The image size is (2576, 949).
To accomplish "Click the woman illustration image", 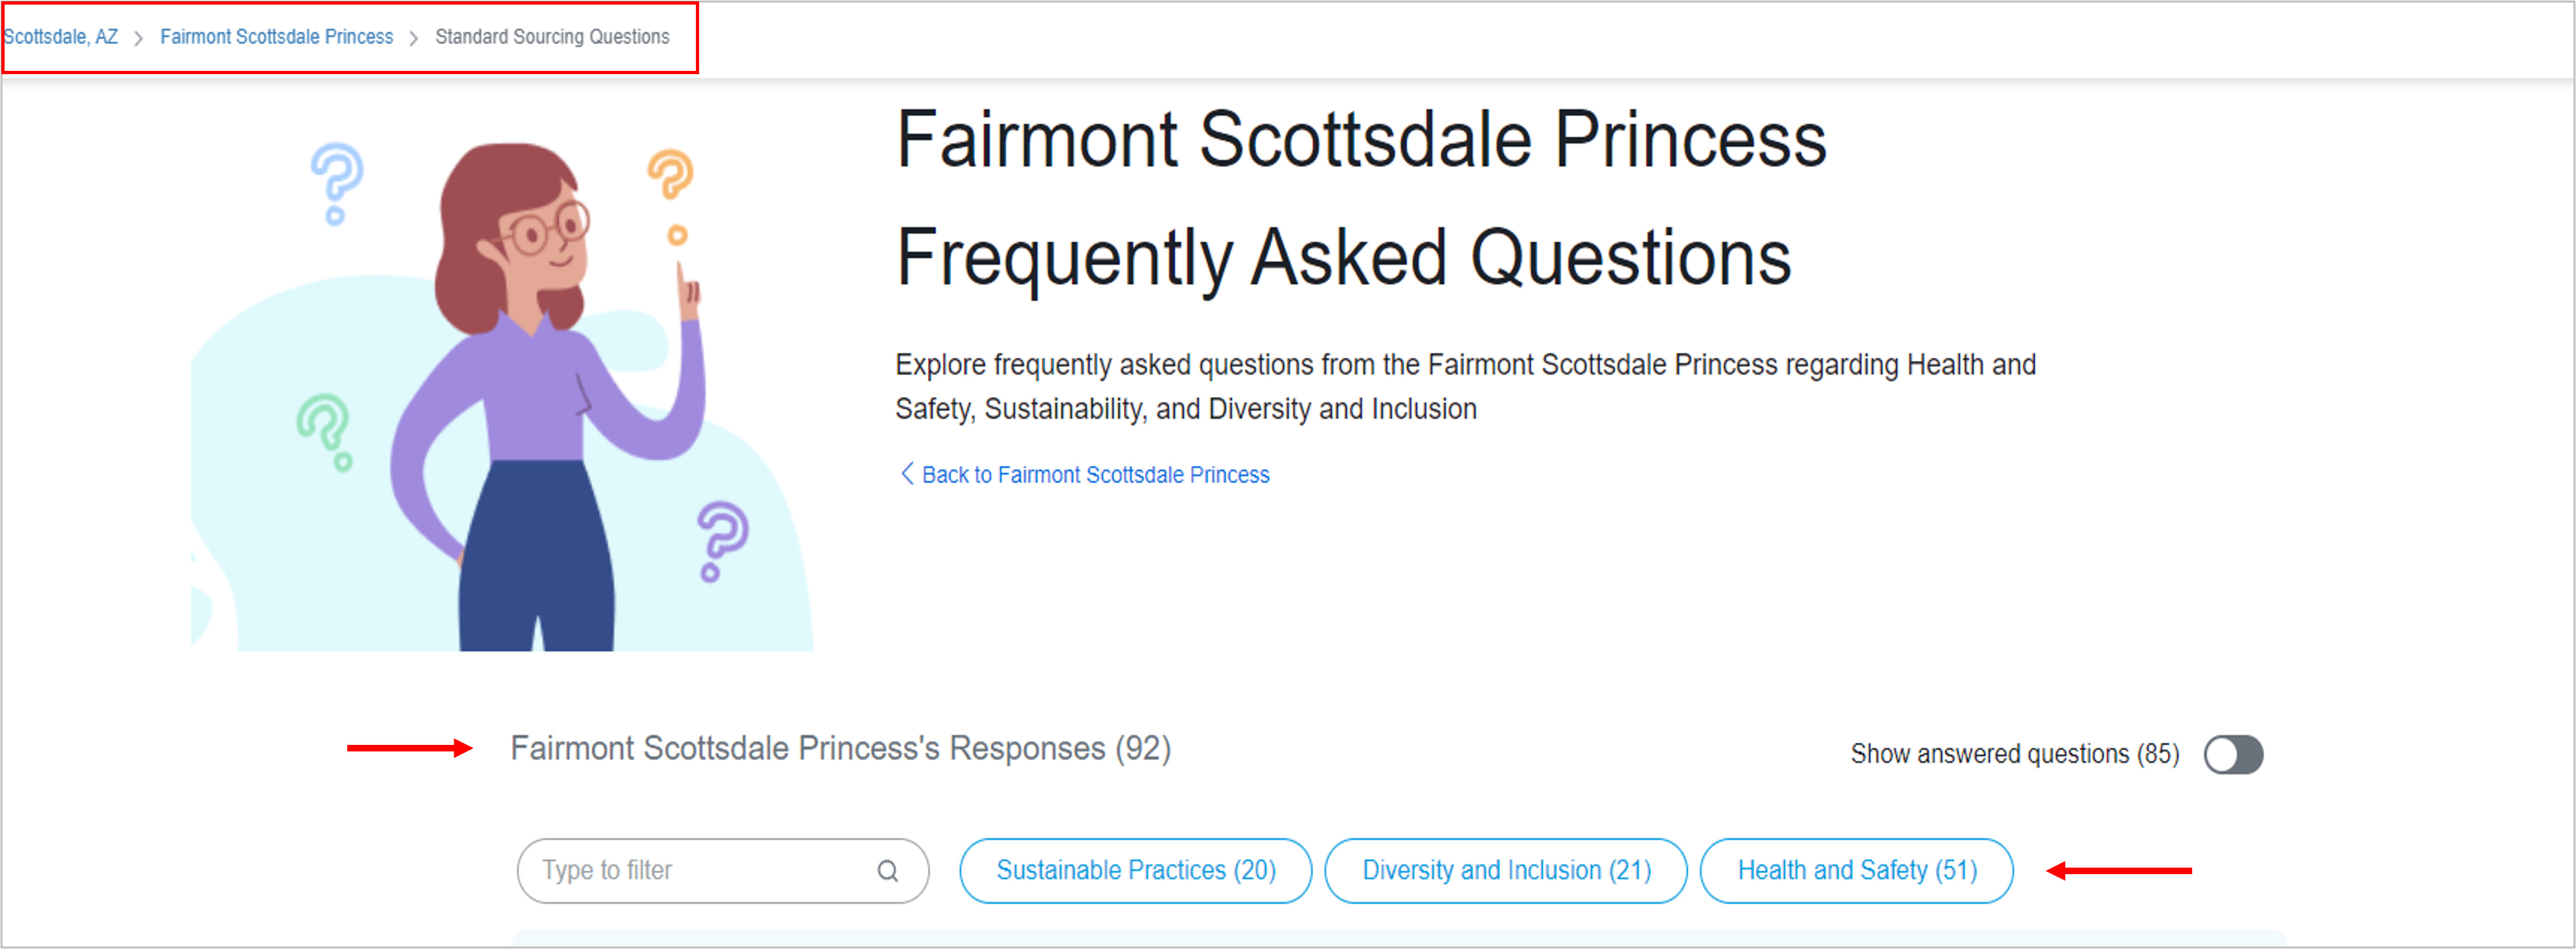I will (x=540, y=400).
